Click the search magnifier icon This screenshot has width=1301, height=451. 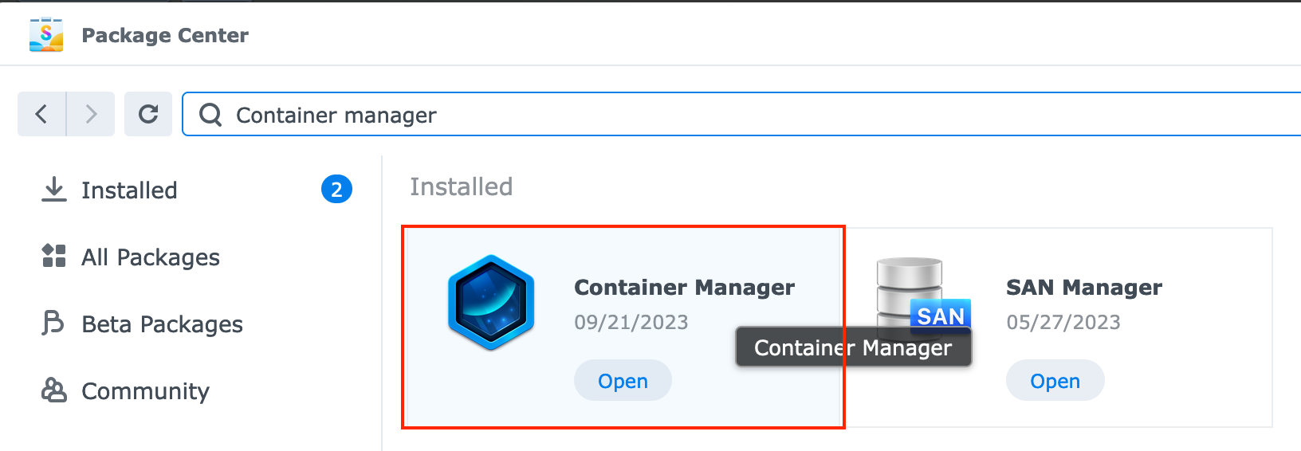click(x=210, y=115)
